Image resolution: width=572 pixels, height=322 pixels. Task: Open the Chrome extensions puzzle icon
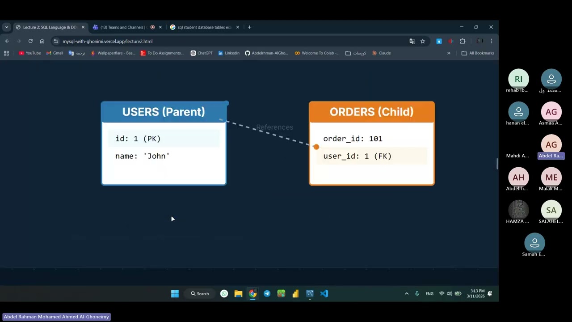point(463,41)
